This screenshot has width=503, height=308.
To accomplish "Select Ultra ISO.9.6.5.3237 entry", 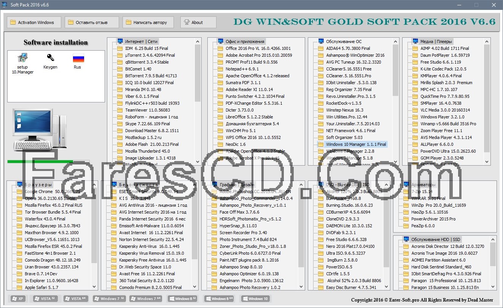I will click(345, 253).
